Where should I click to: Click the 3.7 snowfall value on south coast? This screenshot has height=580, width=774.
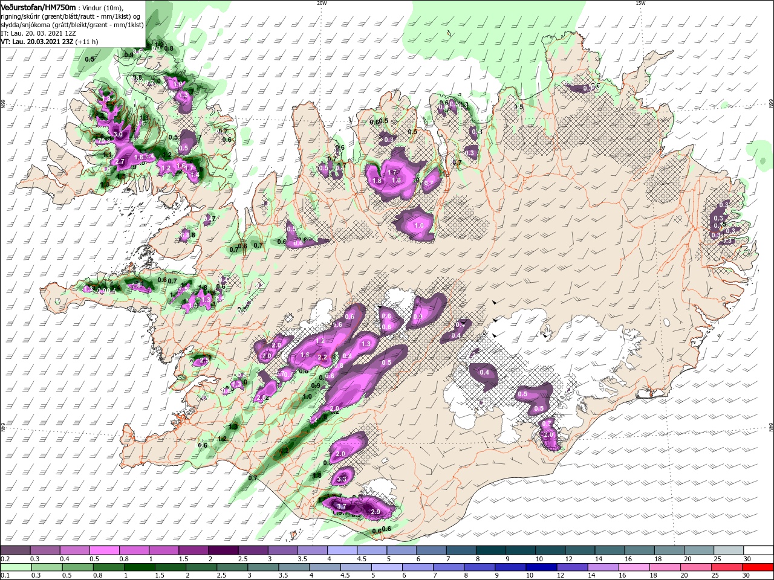[x=341, y=506]
